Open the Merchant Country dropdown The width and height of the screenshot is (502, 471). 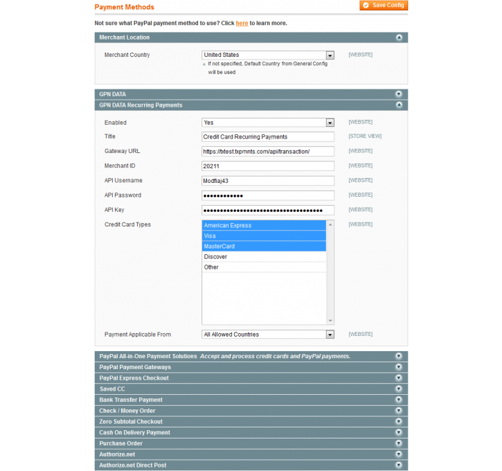point(268,55)
